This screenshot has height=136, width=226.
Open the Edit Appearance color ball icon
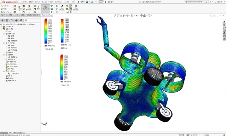[141, 15]
